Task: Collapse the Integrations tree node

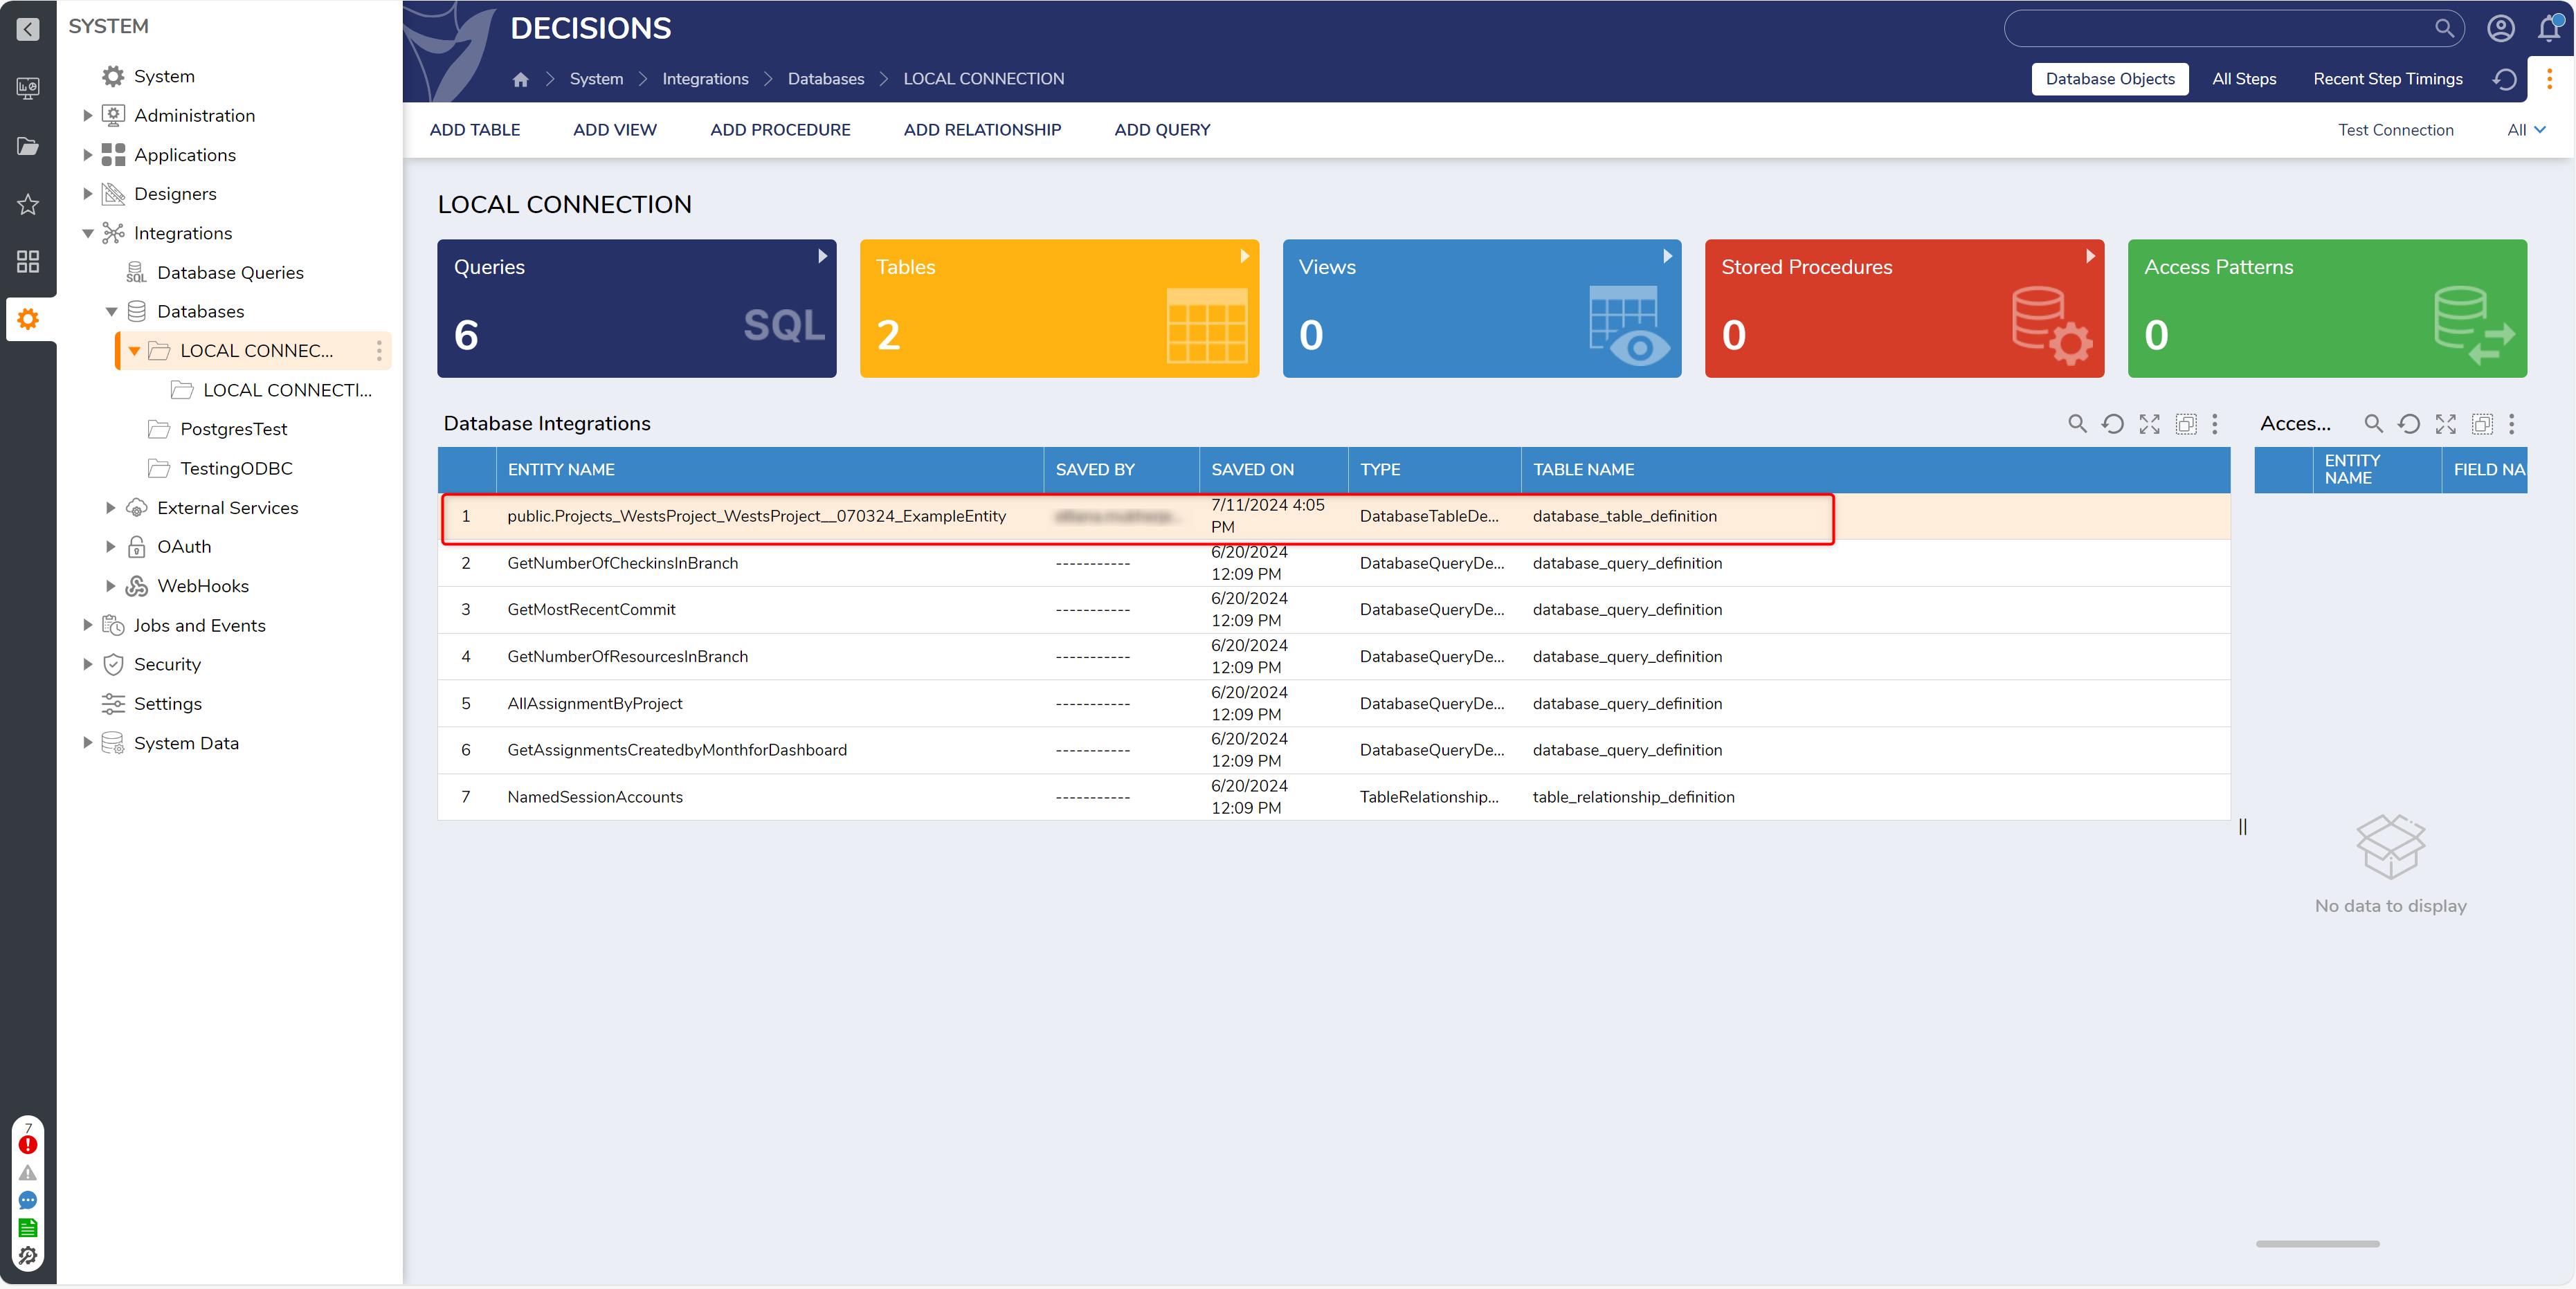Action: pos(88,233)
